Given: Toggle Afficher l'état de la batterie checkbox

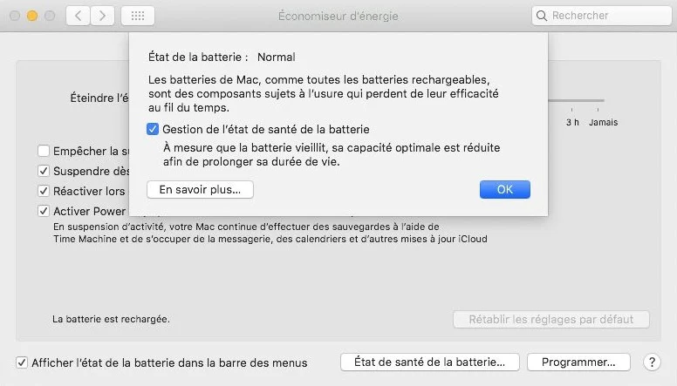Looking at the screenshot, I should (22, 362).
